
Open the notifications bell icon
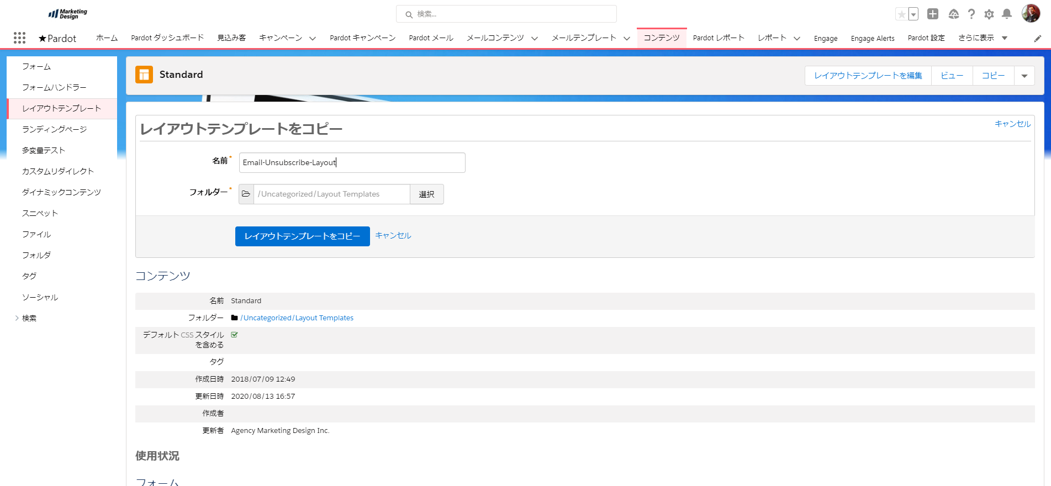(1007, 14)
